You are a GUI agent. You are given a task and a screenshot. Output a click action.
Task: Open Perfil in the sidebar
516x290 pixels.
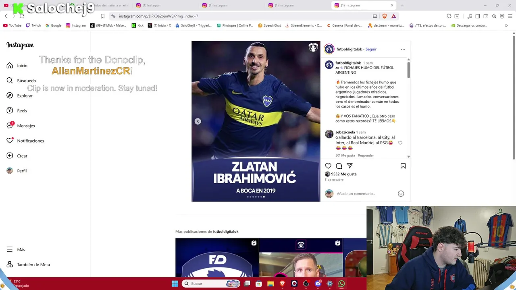pos(17,171)
